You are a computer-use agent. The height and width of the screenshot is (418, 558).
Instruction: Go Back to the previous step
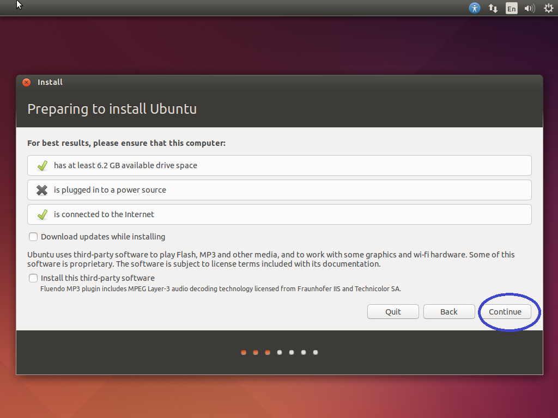(x=449, y=312)
